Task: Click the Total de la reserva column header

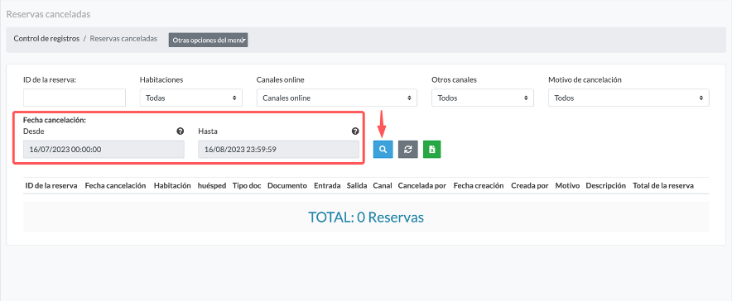Action: (x=663, y=185)
